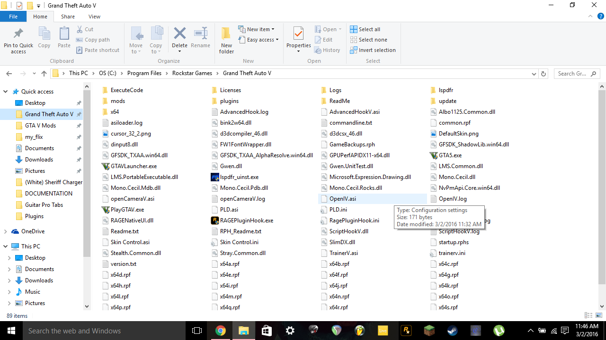Open Properties from the ribbon
This screenshot has height=340, width=606.
(298, 34)
